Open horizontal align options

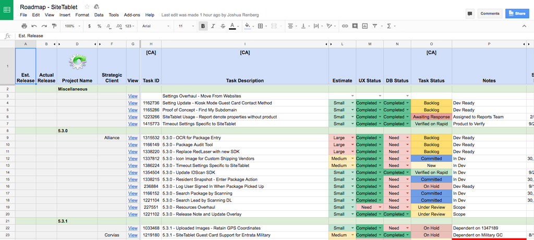(x=292, y=26)
